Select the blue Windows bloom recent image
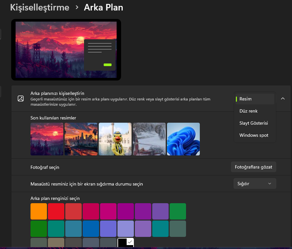Viewport: 292px width, 249px height. [x=183, y=139]
